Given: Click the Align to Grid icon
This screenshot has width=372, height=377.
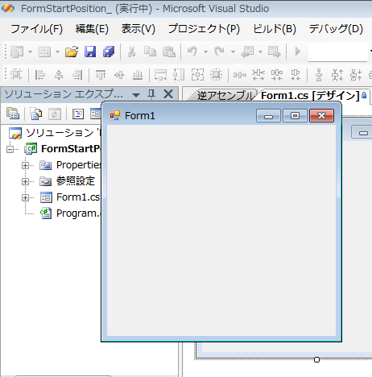Looking at the screenshot, I should tap(16, 74).
